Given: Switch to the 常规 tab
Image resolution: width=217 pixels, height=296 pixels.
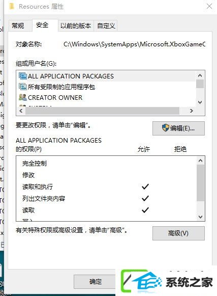Looking at the screenshot, I should click(x=18, y=25).
